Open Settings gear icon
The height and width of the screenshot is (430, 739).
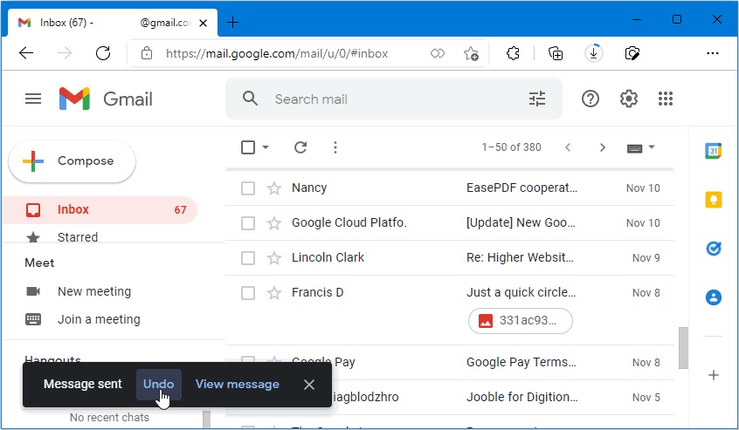pyautogui.click(x=628, y=99)
